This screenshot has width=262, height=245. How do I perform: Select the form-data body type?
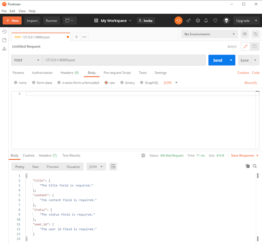tap(34, 83)
